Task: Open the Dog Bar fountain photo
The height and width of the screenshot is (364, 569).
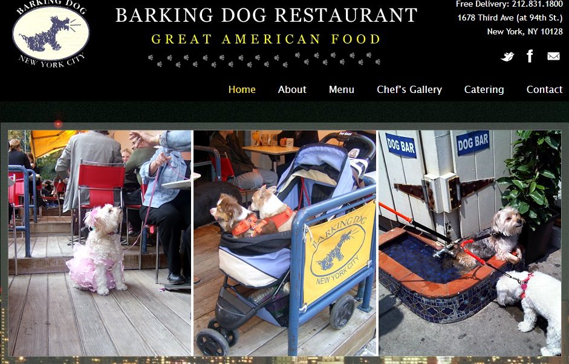Action: click(x=470, y=243)
